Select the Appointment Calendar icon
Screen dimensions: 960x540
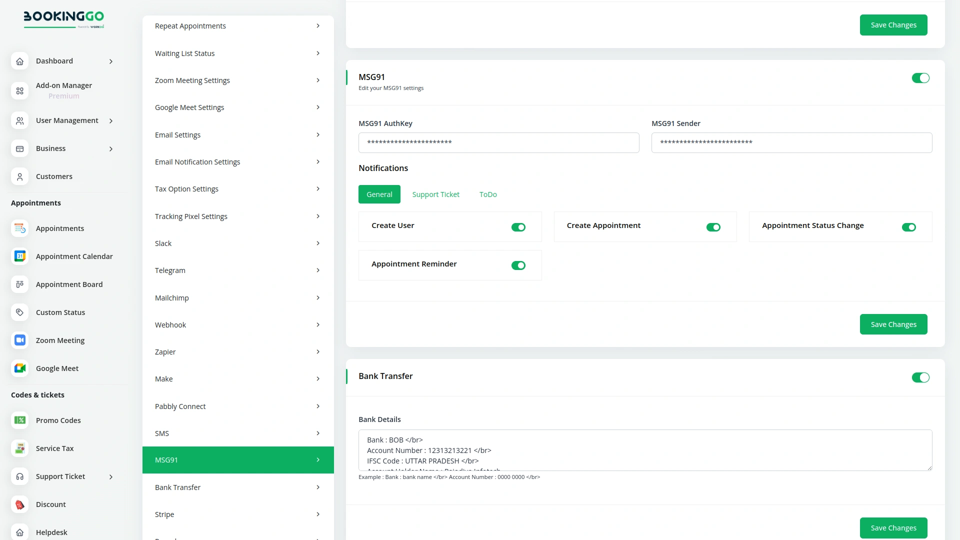(x=19, y=256)
